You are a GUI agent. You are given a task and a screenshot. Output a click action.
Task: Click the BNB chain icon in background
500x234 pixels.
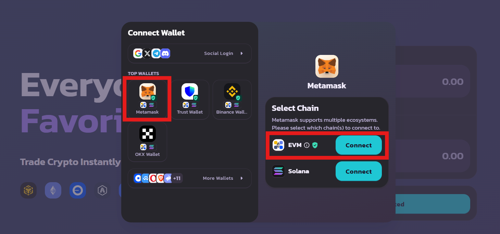28,190
